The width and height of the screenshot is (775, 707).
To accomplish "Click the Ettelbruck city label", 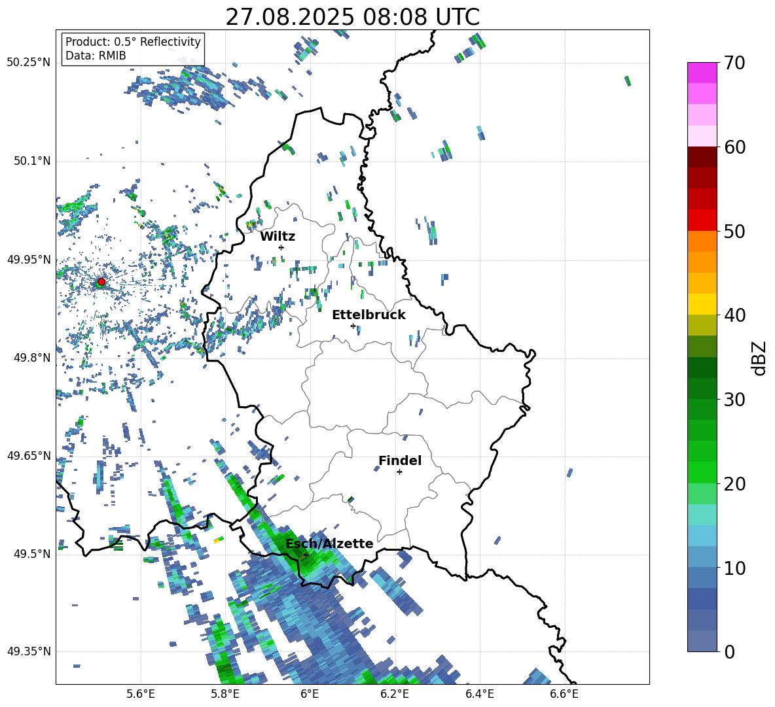I will (x=369, y=315).
